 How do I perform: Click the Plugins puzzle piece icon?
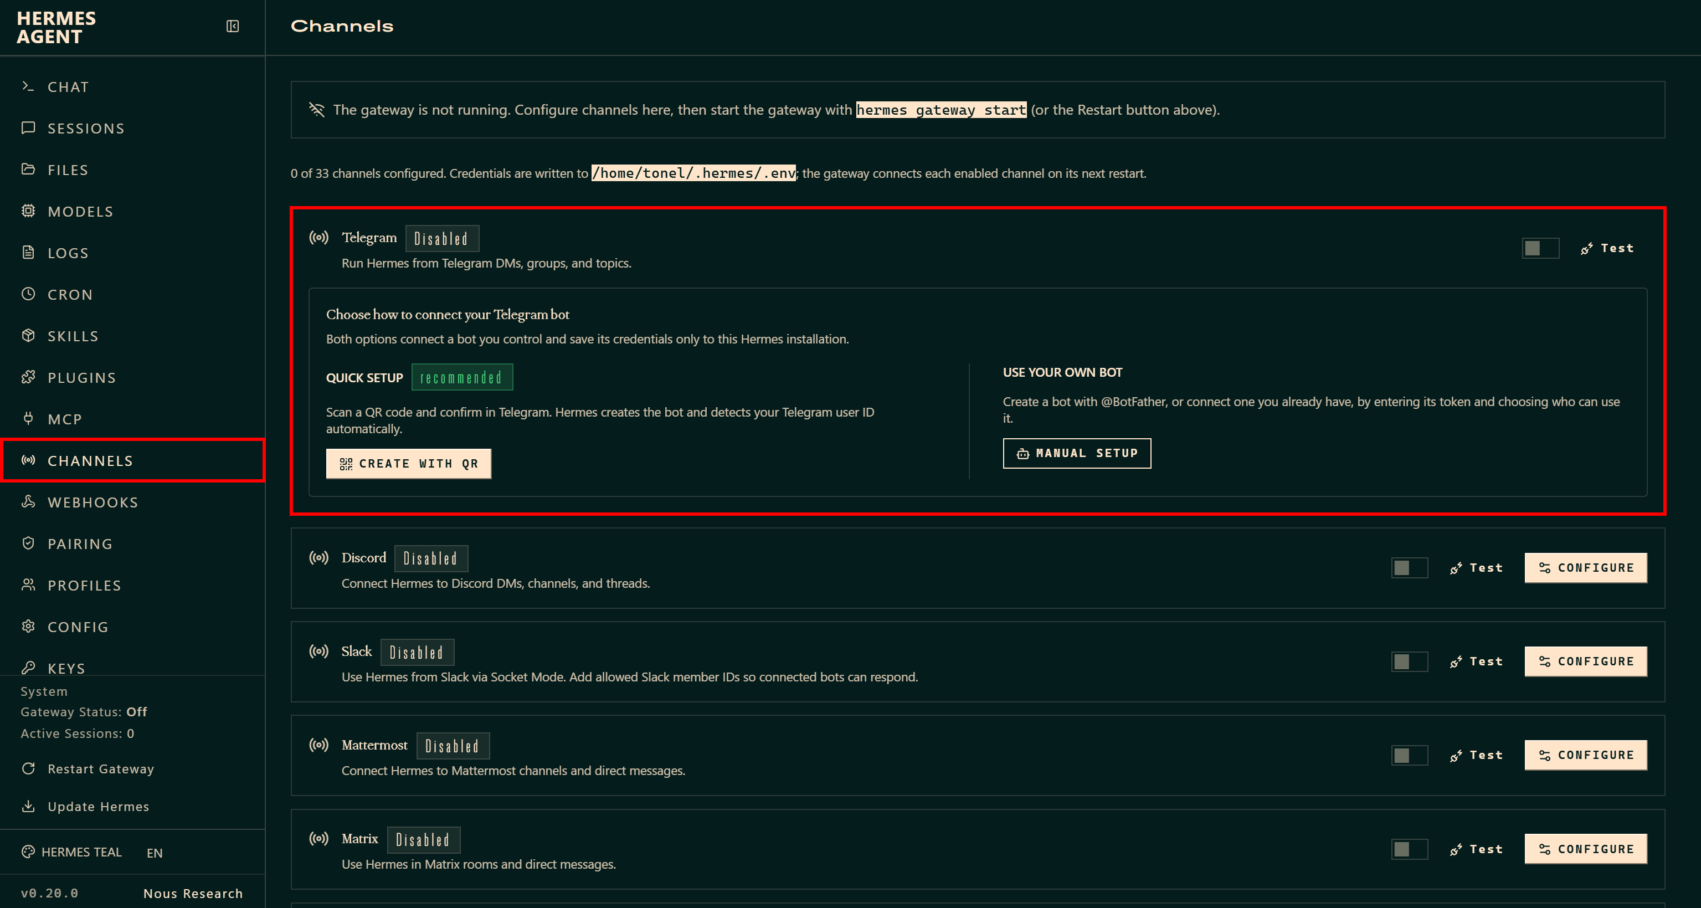tap(28, 378)
